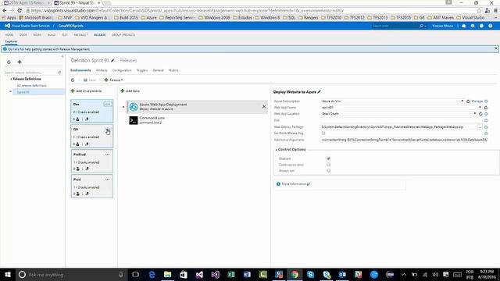
Task: Open the Azure Subscription dropdown
Action: (x=462, y=101)
